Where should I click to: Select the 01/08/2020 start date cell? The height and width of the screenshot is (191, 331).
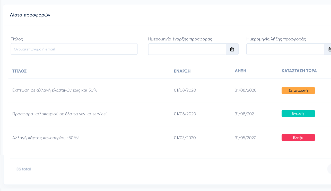tap(185, 90)
